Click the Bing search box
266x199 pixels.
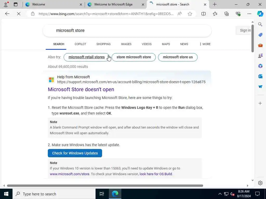pos(127,31)
